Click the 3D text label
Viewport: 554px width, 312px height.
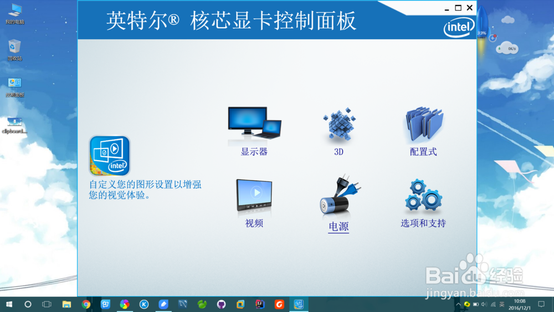[x=338, y=152]
